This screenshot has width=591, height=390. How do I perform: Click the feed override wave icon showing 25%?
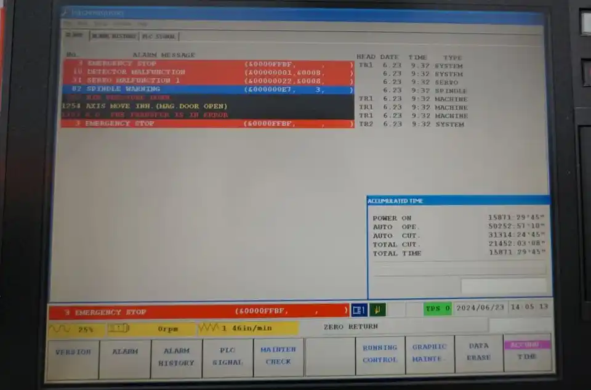pos(60,329)
